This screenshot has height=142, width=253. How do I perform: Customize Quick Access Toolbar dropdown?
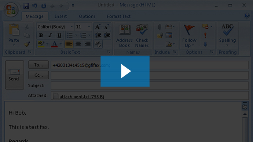tap(73, 5)
